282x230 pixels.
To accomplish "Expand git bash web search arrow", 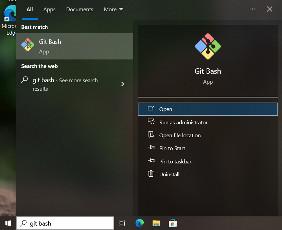I will (123, 84).
